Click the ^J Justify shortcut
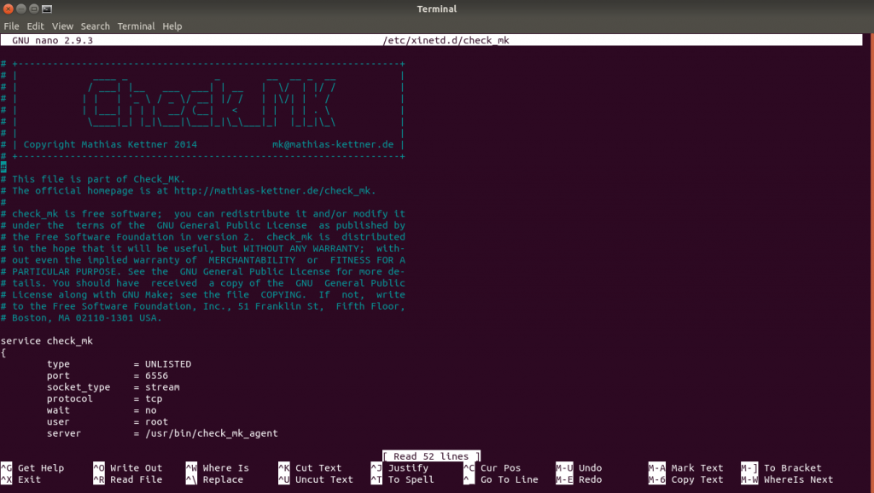Viewport: 874px width, 493px height. (x=399, y=468)
